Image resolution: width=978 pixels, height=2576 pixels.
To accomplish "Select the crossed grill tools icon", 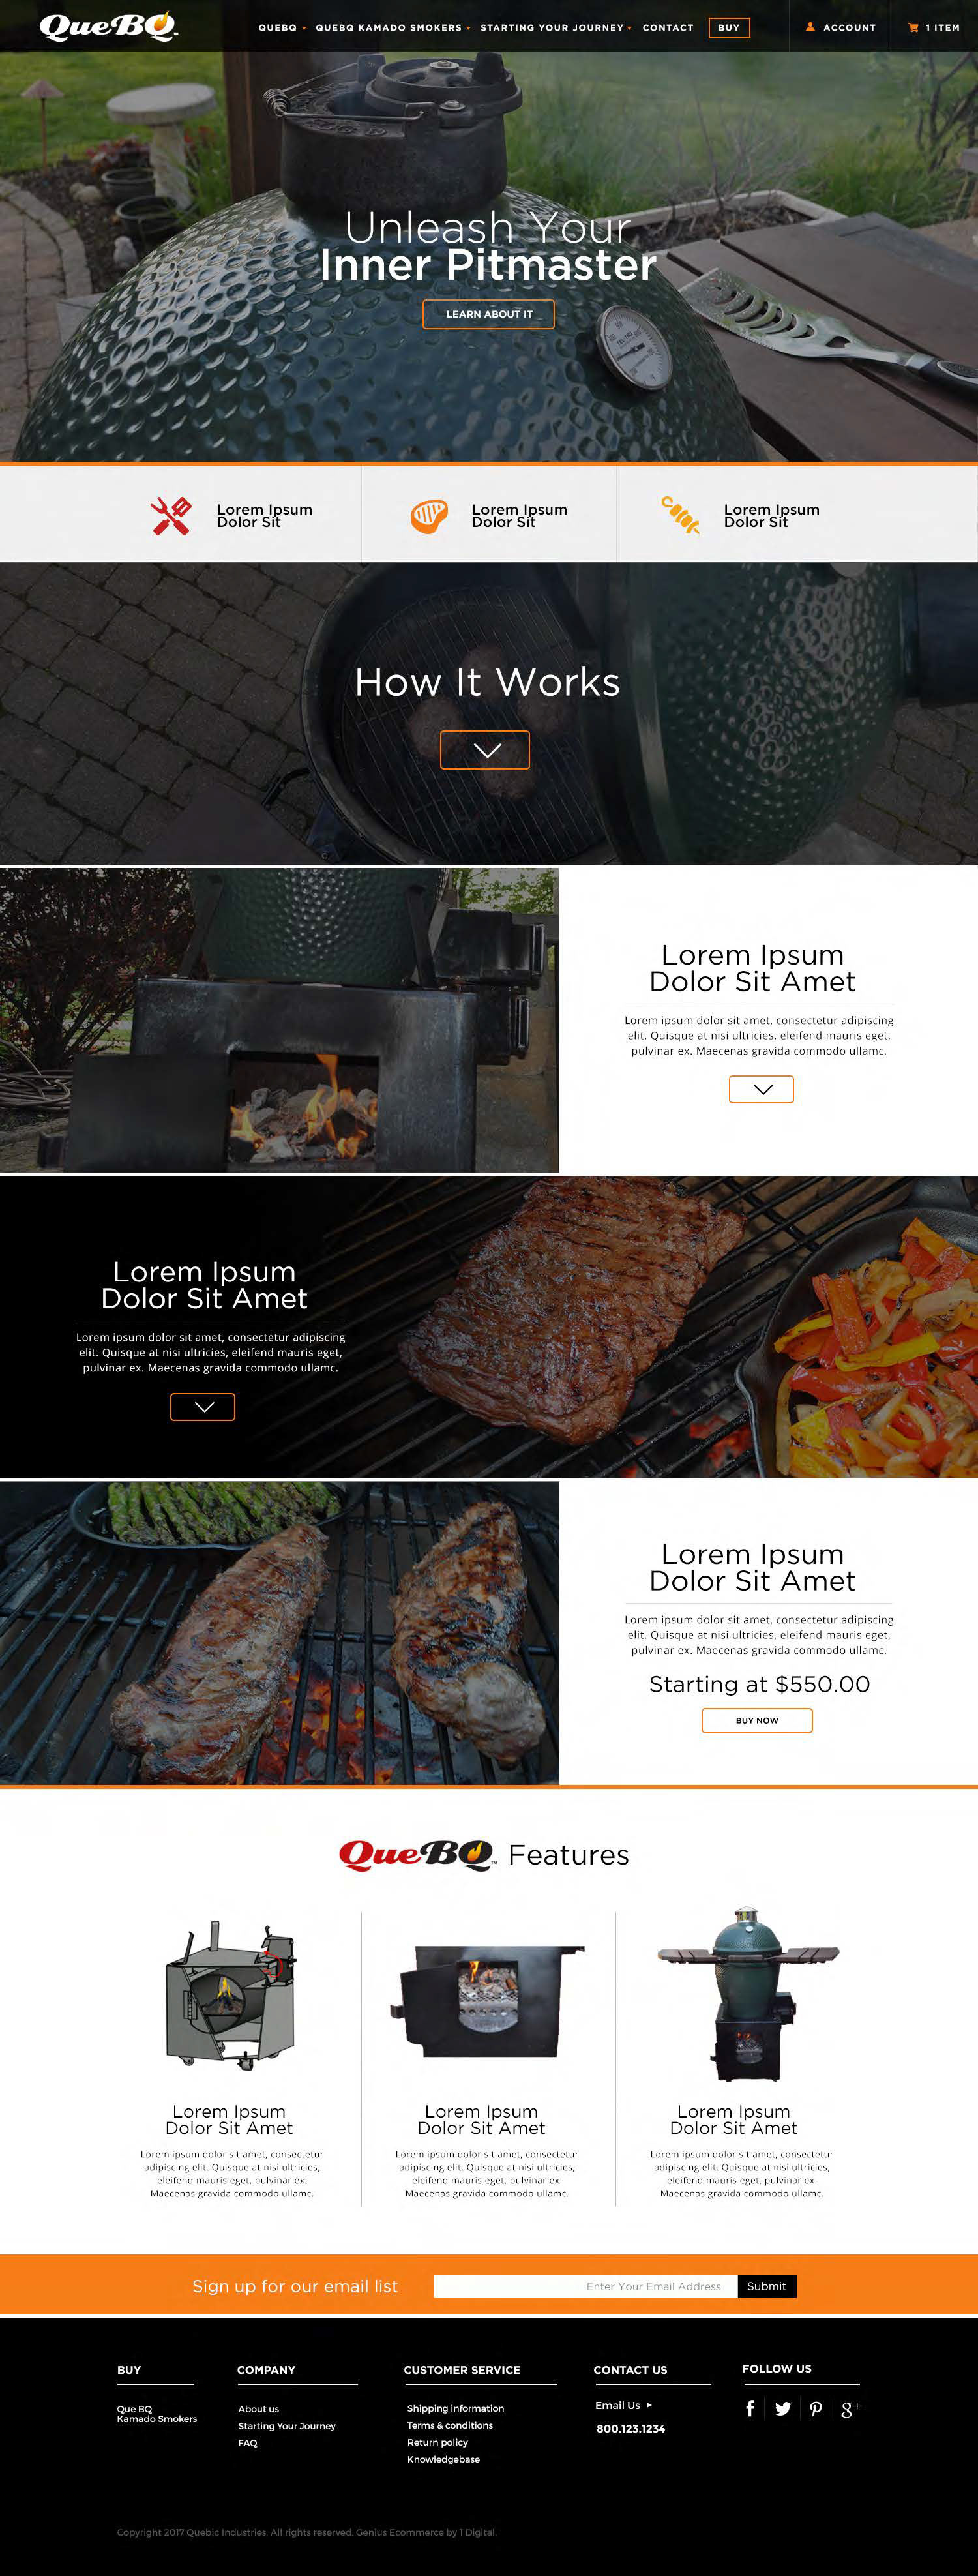I will 171,516.
